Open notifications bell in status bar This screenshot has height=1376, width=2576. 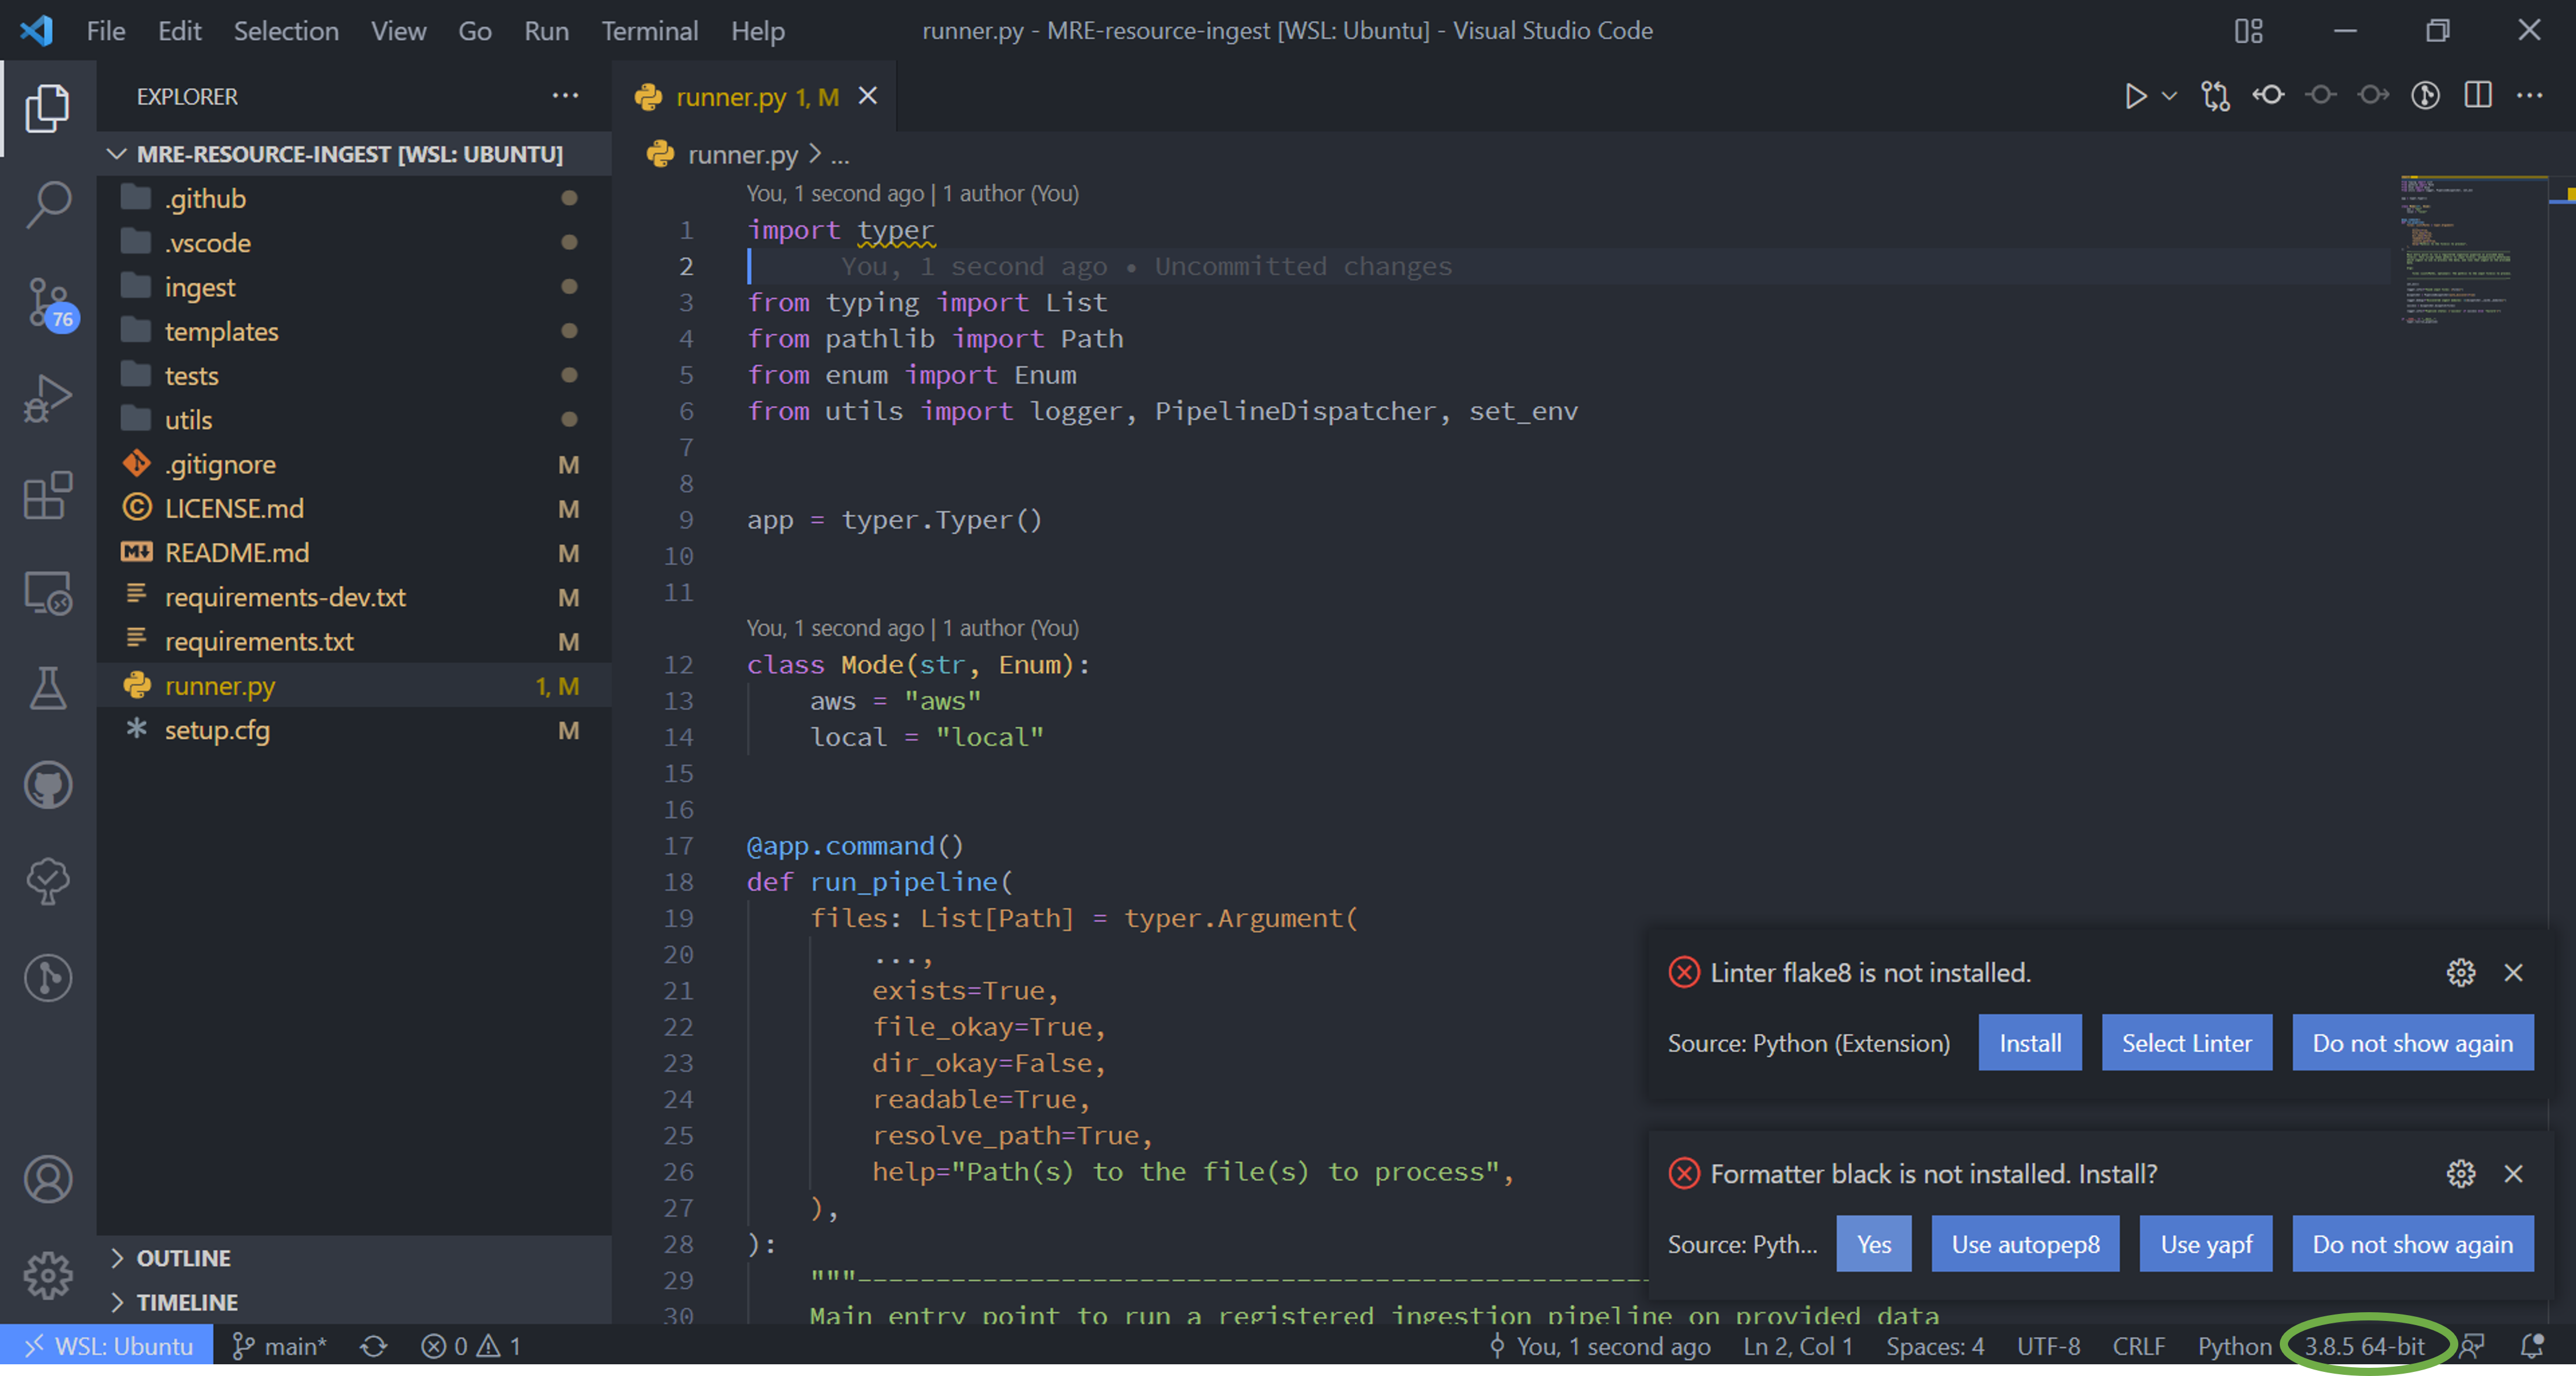point(2531,1347)
